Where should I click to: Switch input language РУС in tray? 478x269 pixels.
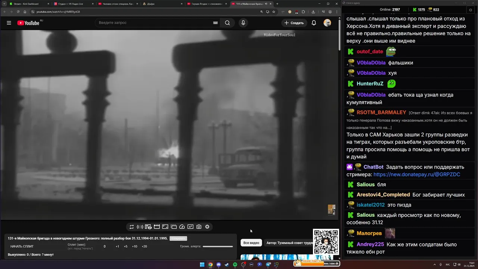[448, 265]
